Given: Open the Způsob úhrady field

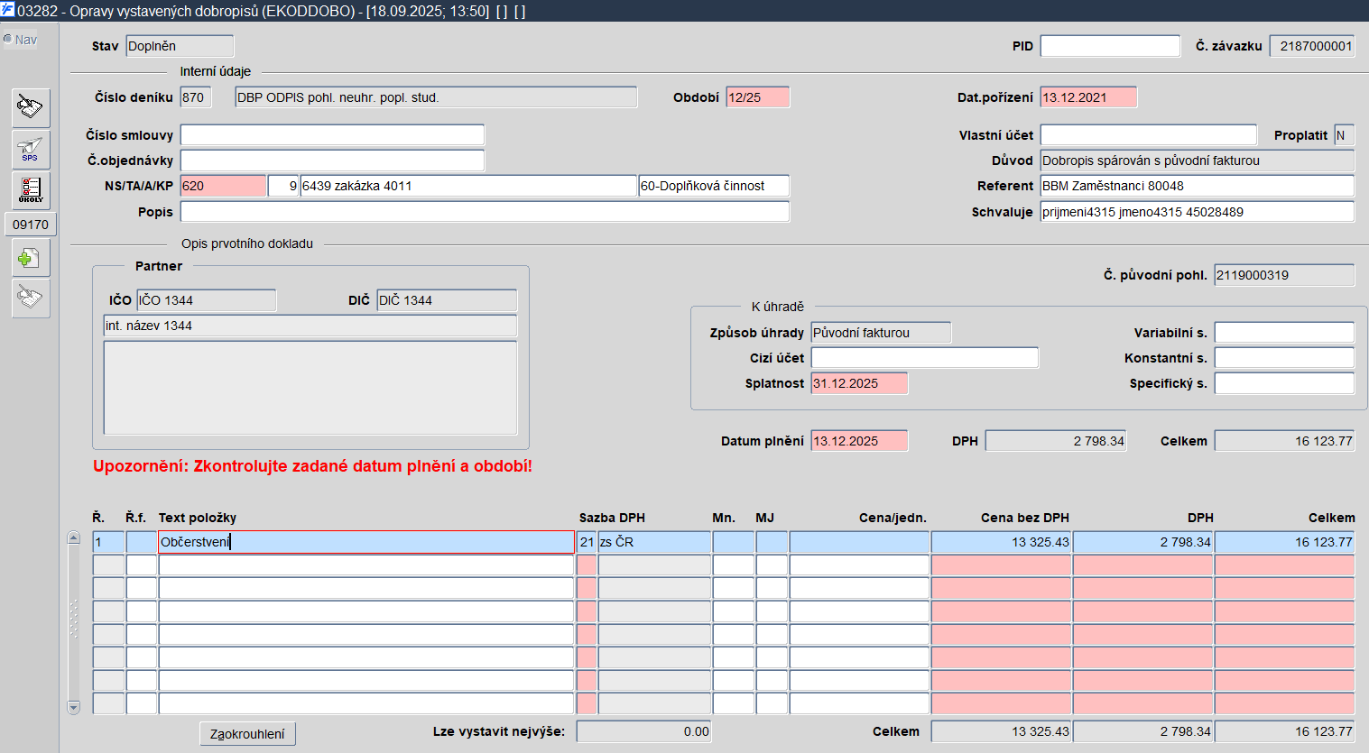Looking at the screenshot, I should [x=880, y=333].
